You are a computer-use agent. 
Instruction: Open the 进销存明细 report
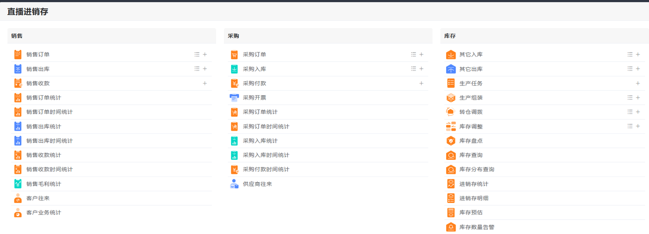click(474, 199)
